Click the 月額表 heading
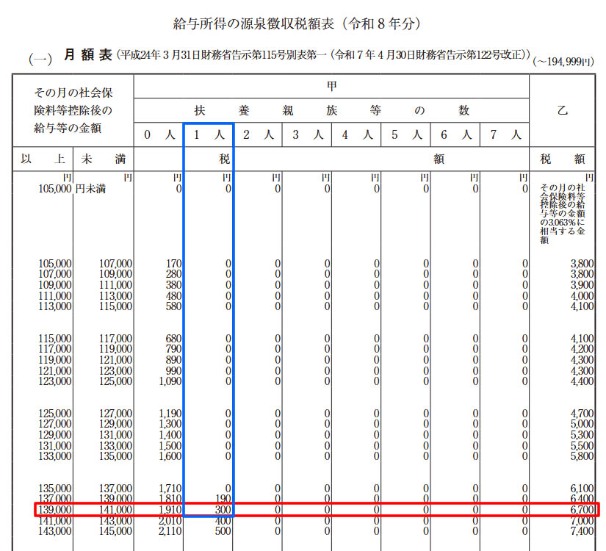Viewport: 606px width, 551px height. pyautogui.click(x=87, y=55)
